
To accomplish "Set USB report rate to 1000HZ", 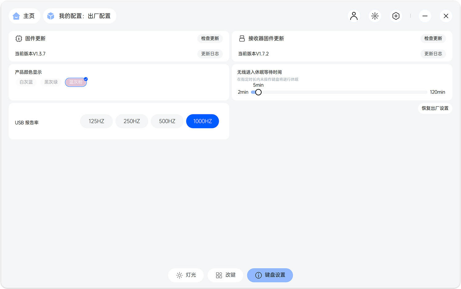I will (x=203, y=121).
